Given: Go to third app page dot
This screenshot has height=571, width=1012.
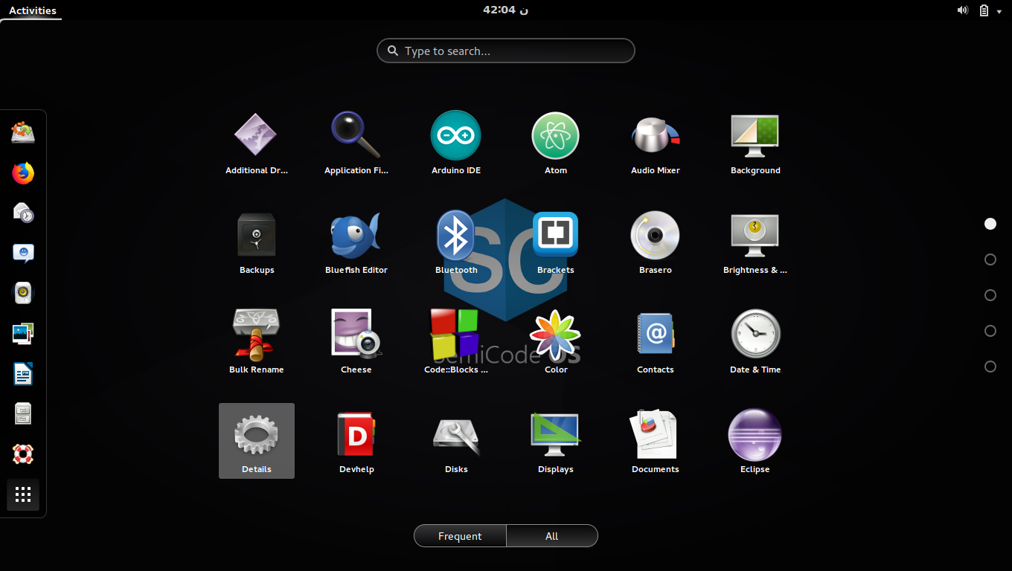Looking at the screenshot, I should click(x=990, y=295).
